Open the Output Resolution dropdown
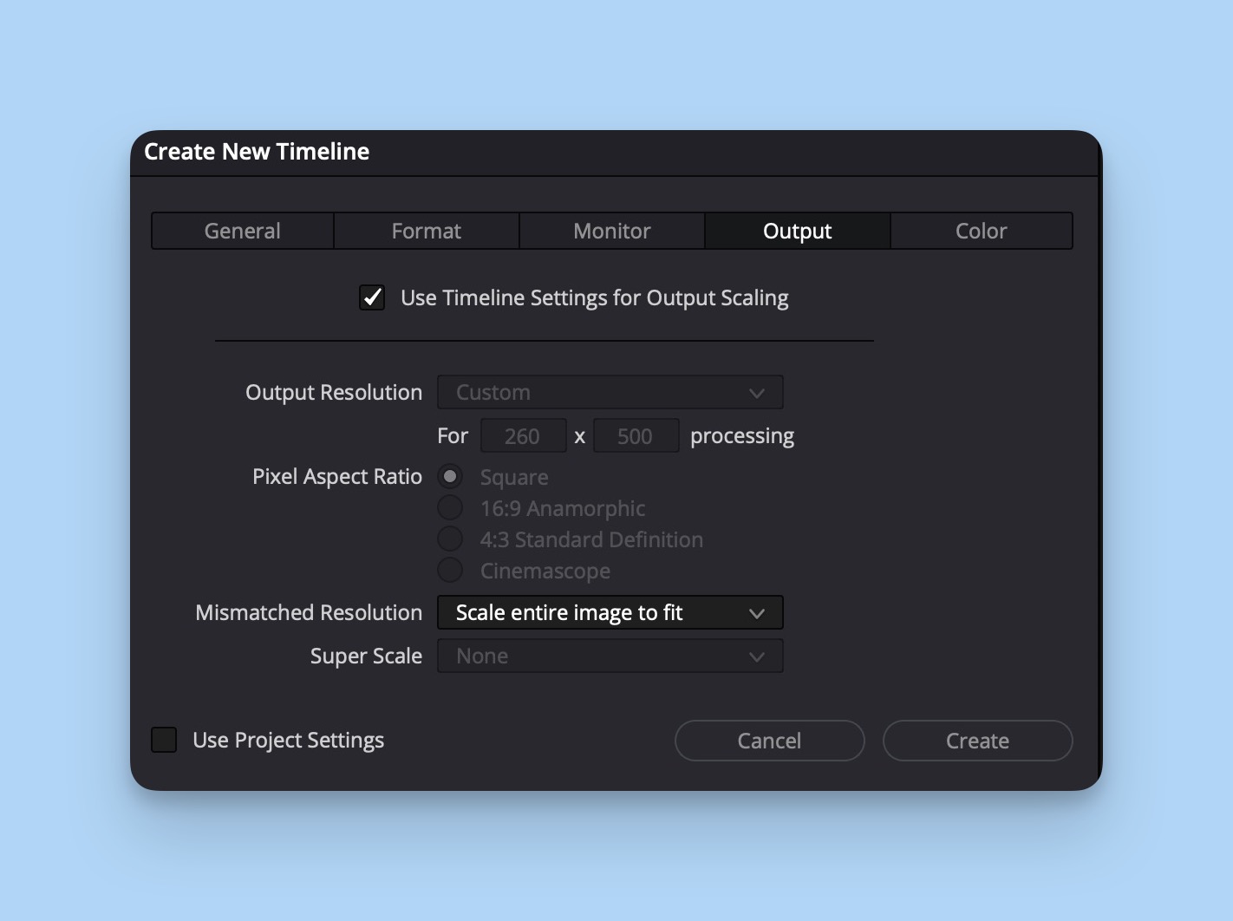1233x921 pixels. tap(610, 392)
